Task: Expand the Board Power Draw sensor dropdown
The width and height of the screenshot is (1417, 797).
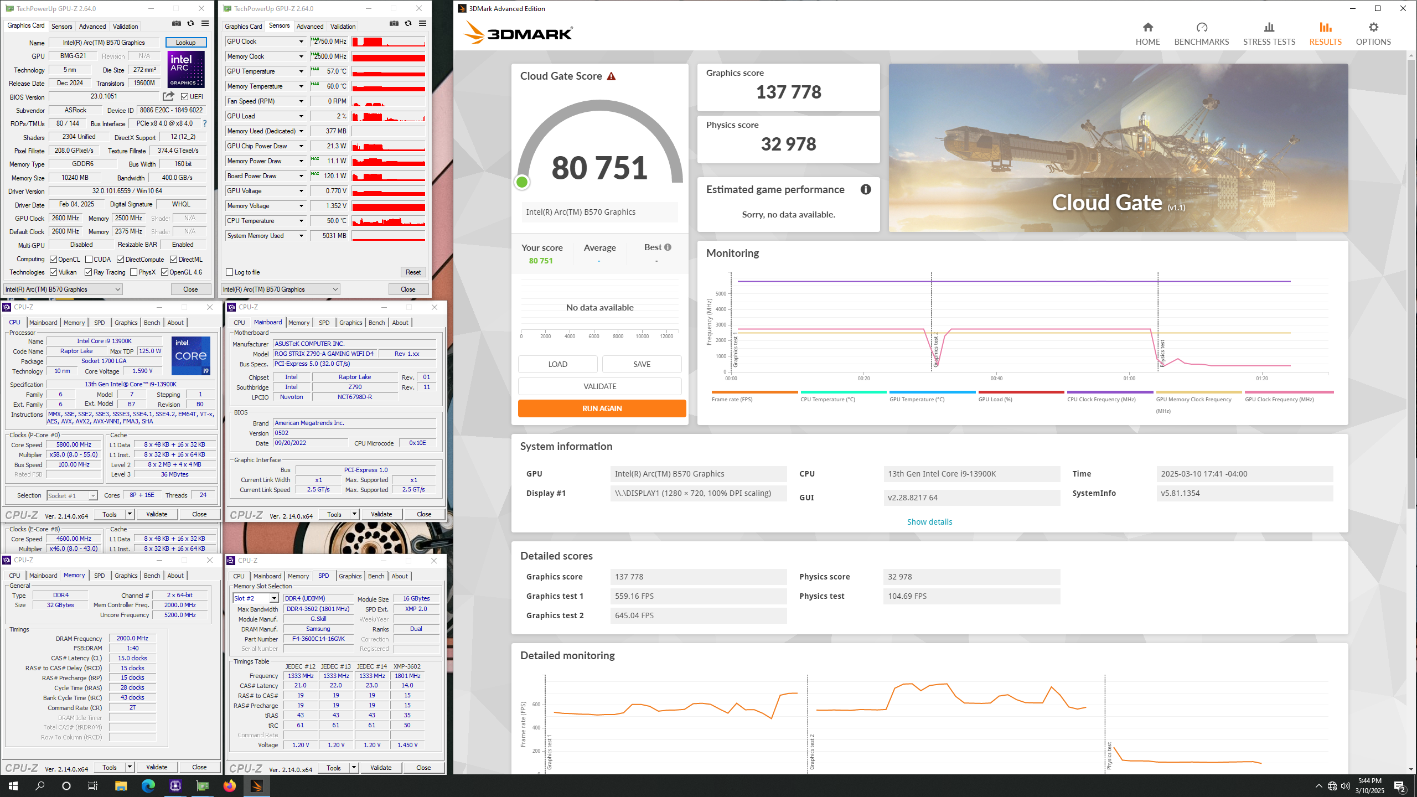Action: click(301, 176)
